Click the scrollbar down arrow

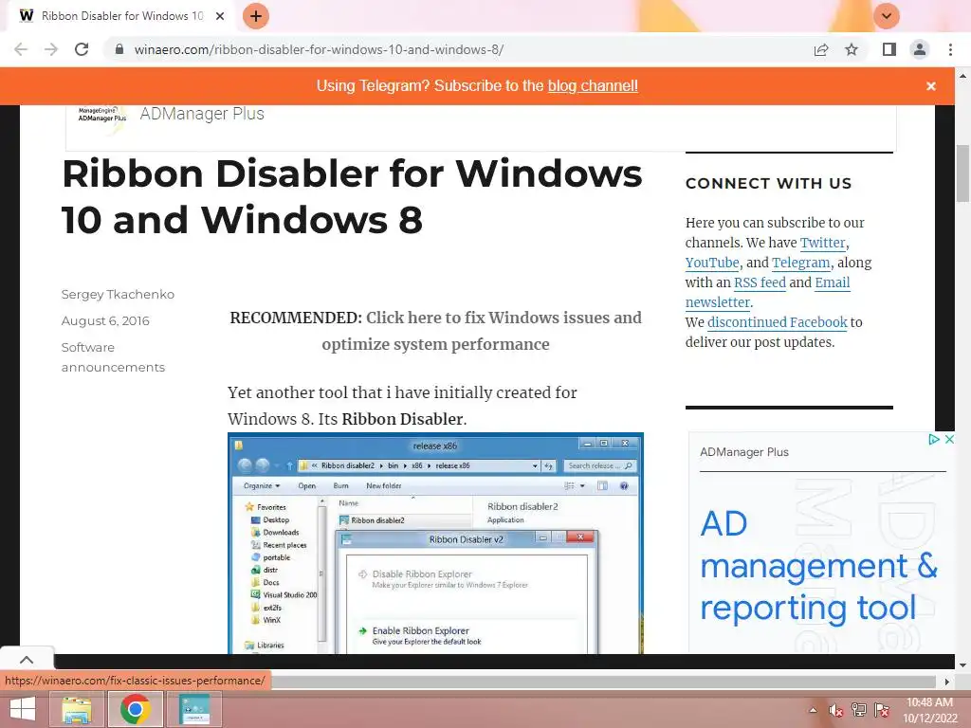(962, 665)
